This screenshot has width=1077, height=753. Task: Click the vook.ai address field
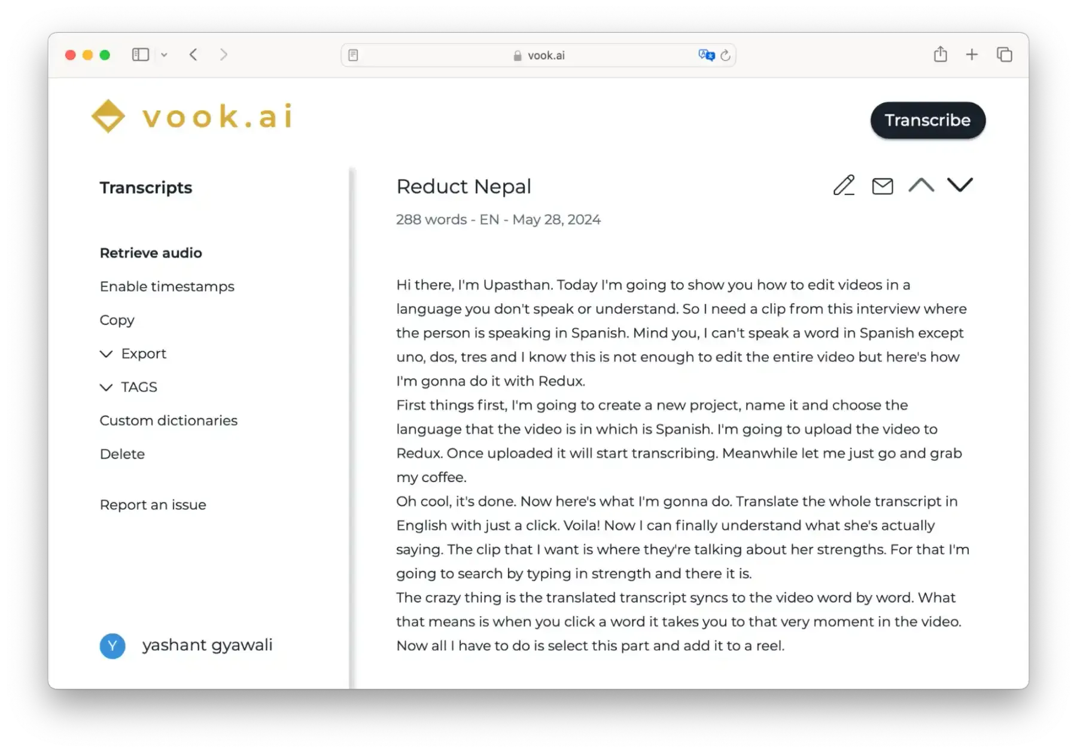pos(538,55)
